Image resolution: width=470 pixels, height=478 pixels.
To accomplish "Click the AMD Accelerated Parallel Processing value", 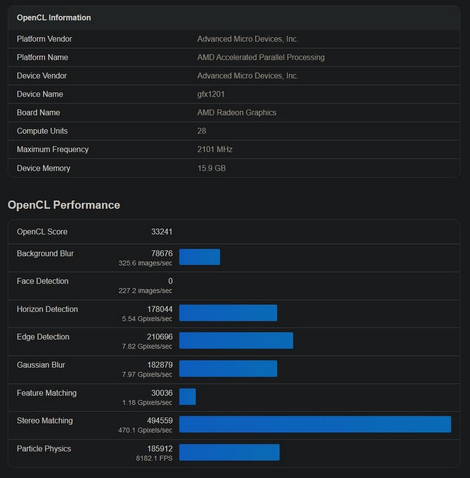I will pyautogui.click(x=260, y=57).
